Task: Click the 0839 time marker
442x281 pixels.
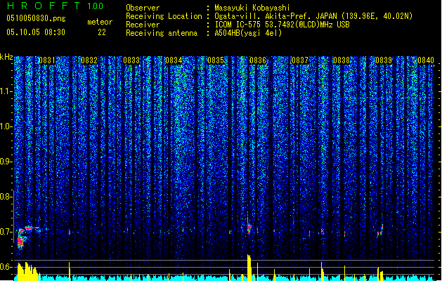Action: click(x=384, y=60)
